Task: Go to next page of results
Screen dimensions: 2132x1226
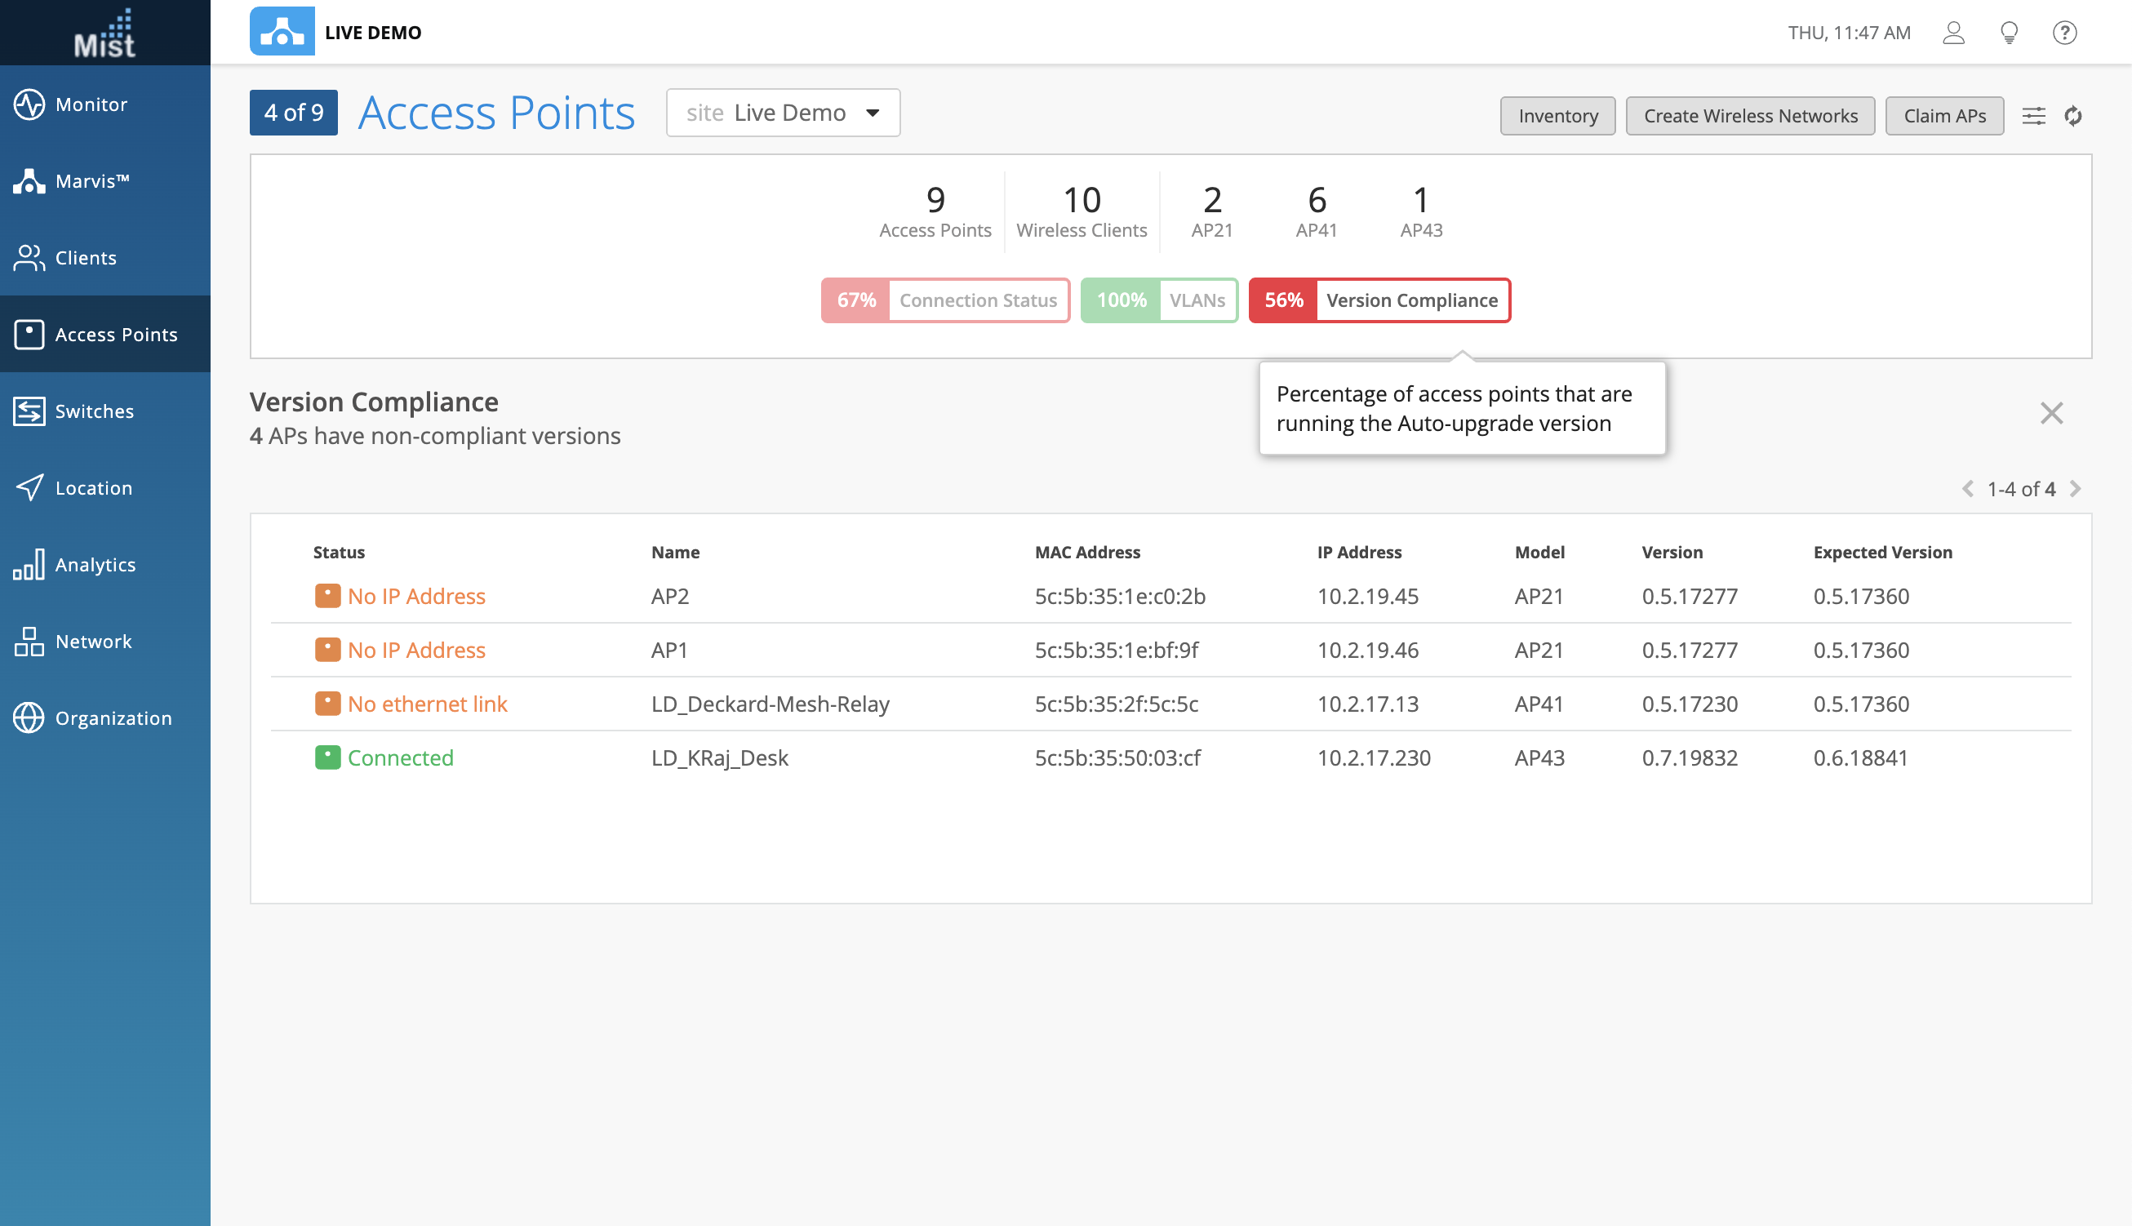Action: tap(2076, 489)
